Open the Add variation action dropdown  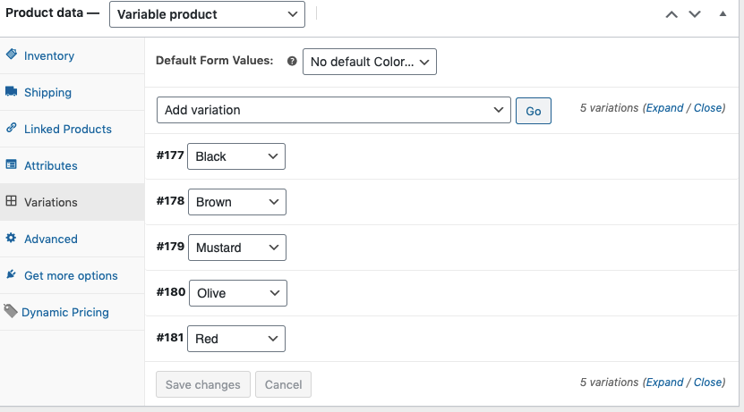(x=334, y=110)
